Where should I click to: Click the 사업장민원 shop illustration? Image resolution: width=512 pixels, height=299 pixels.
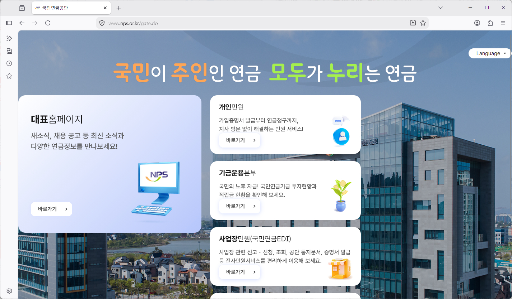[339, 268]
